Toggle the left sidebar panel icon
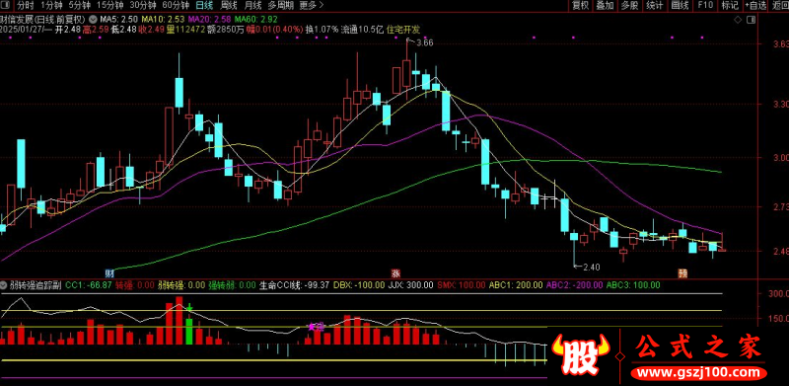Screen dimensions: 789x386 5,6
